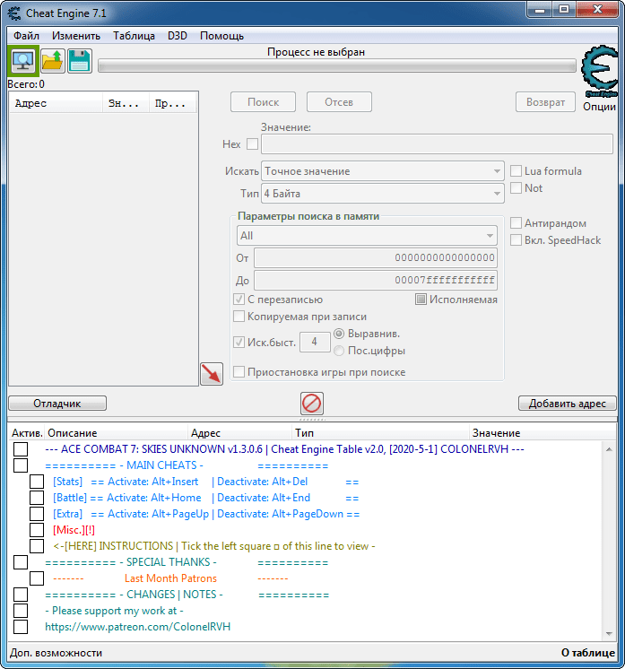This screenshot has width=625, height=669.
Task: Tick the Last Month Patrons checkbox
Action: (x=37, y=578)
